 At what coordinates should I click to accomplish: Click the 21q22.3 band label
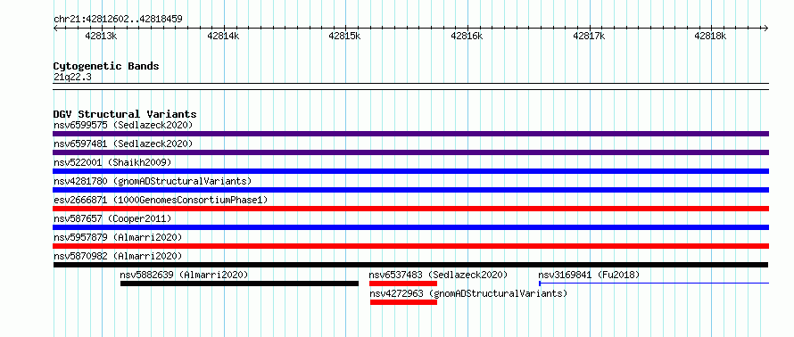point(72,78)
